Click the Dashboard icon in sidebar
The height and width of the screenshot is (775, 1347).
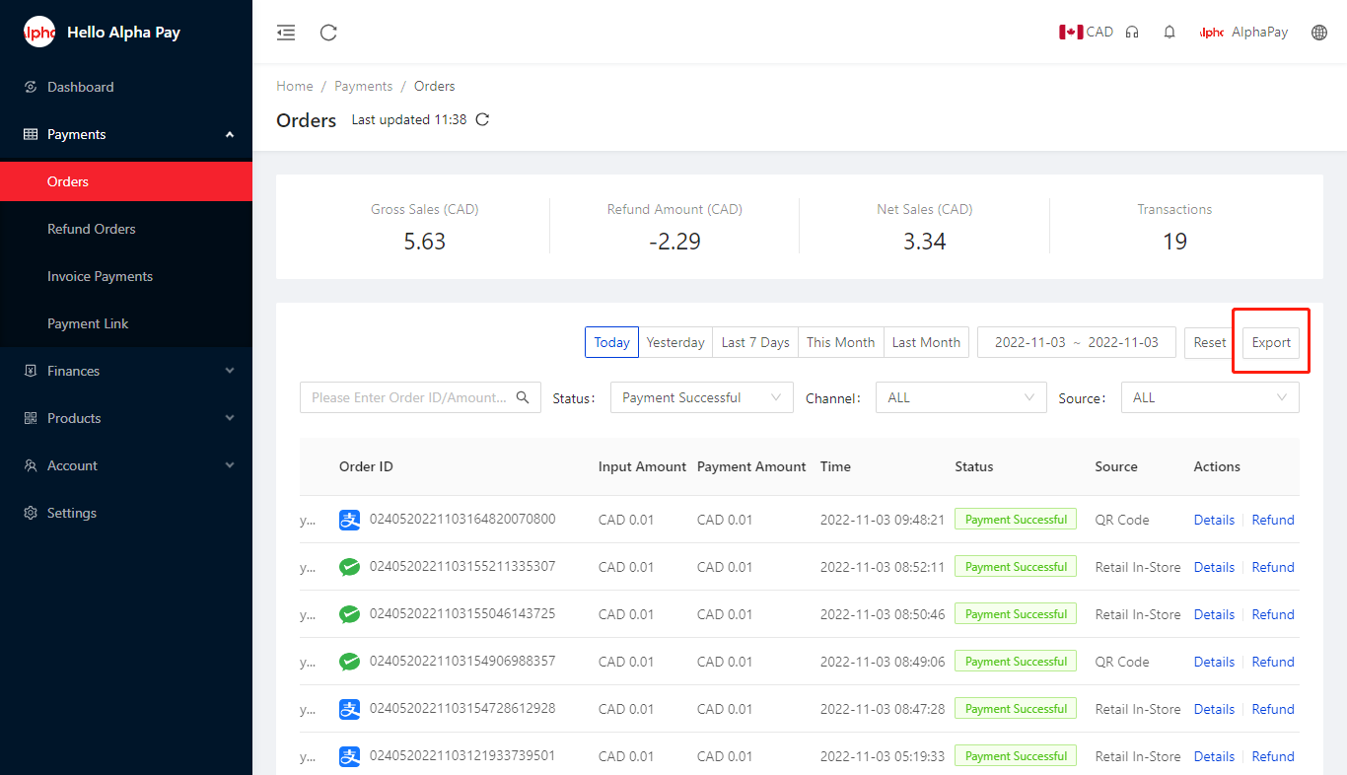tap(31, 87)
